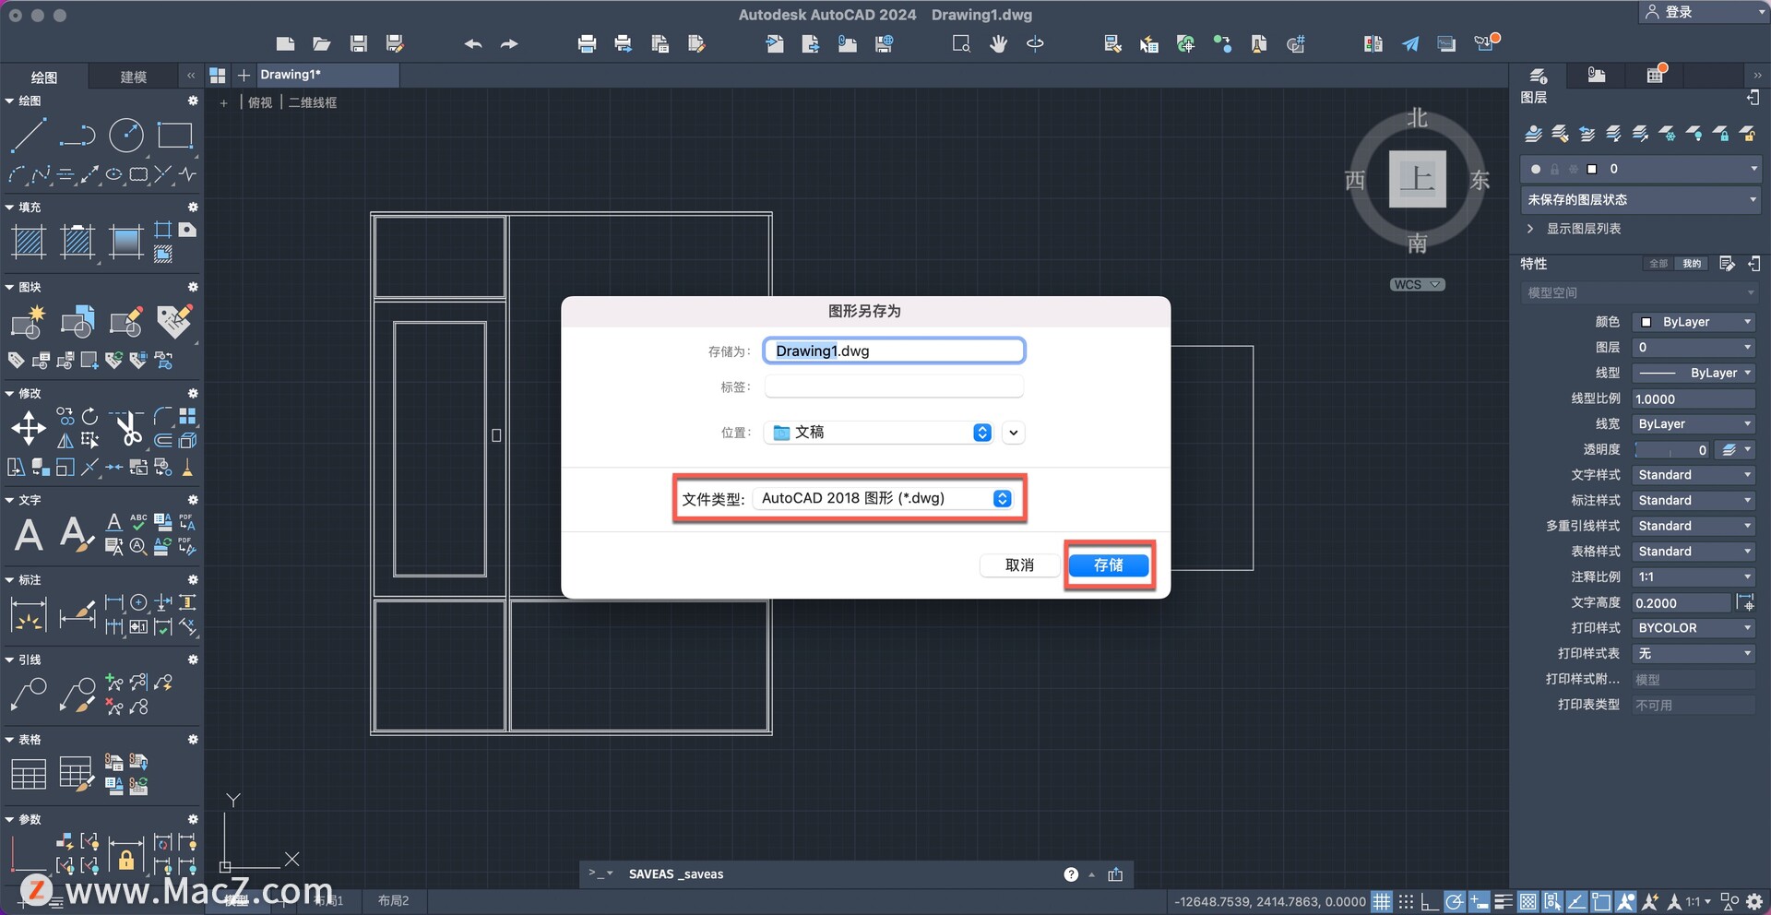Click the 二维线框 visual style label
The height and width of the screenshot is (915, 1771).
coord(313,102)
